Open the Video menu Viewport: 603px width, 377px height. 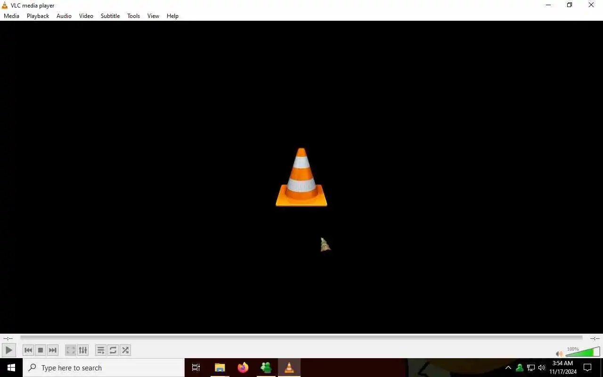86,16
